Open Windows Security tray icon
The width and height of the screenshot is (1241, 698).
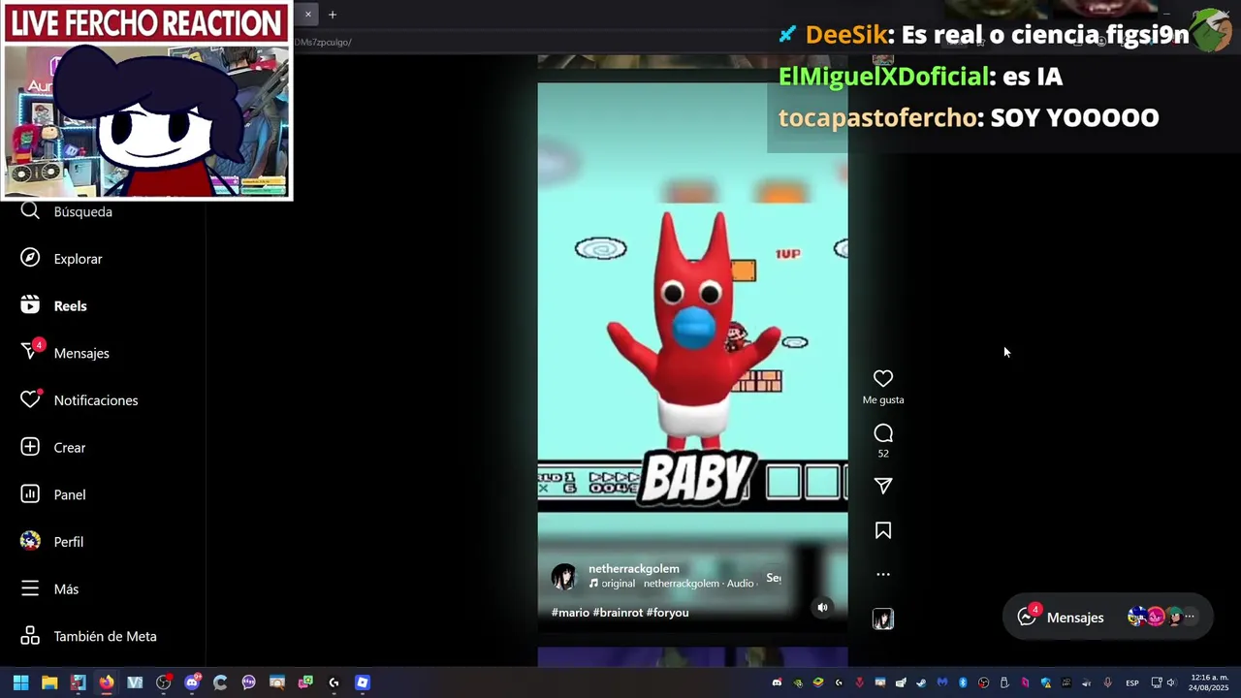(1046, 682)
